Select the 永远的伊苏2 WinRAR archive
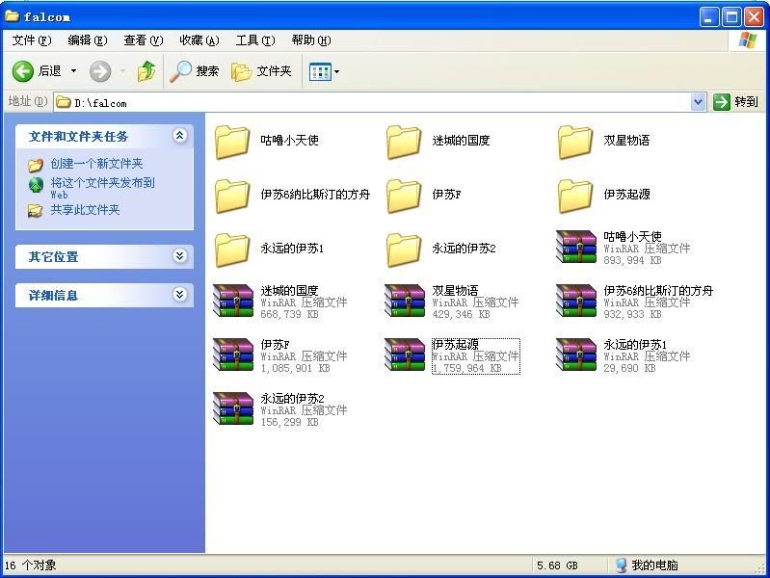The height and width of the screenshot is (578, 770). click(x=232, y=409)
